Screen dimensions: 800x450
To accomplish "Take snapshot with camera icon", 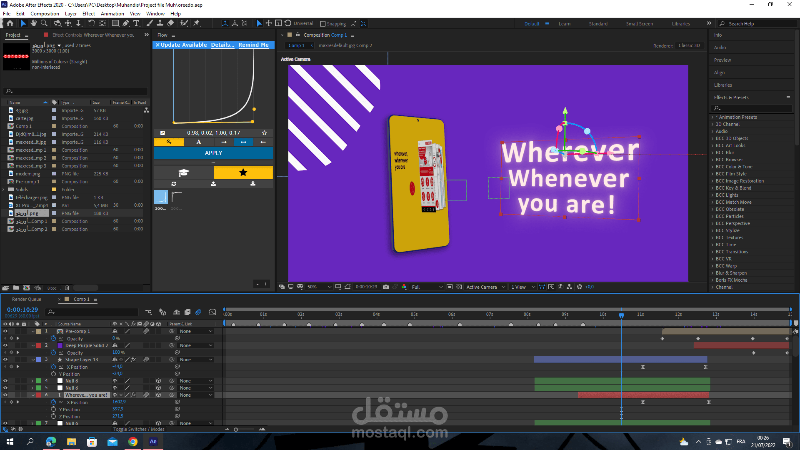I will pyautogui.click(x=386, y=287).
